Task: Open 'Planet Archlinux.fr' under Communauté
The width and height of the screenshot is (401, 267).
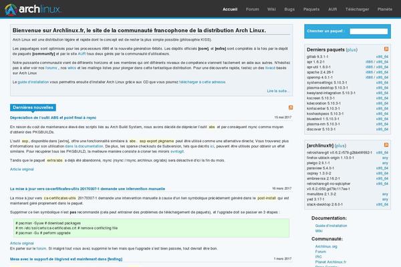Action: [331, 262]
